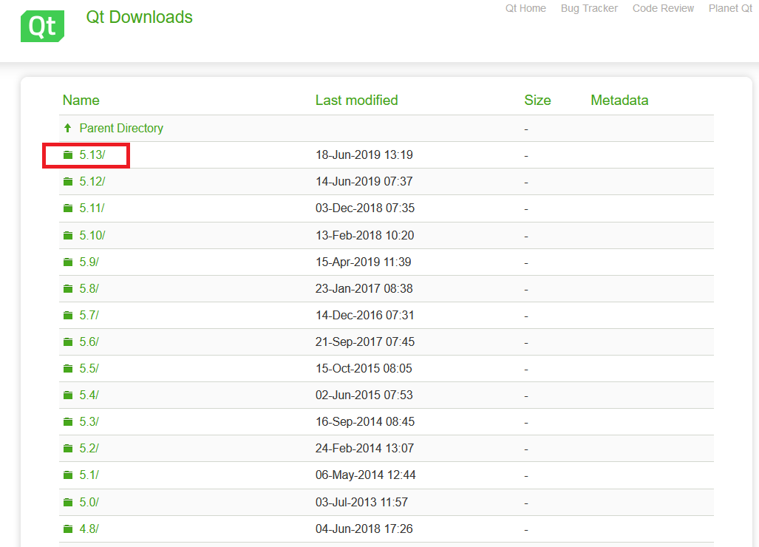Go up to Parent Directory
759x547 pixels.
pyautogui.click(x=121, y=129)
